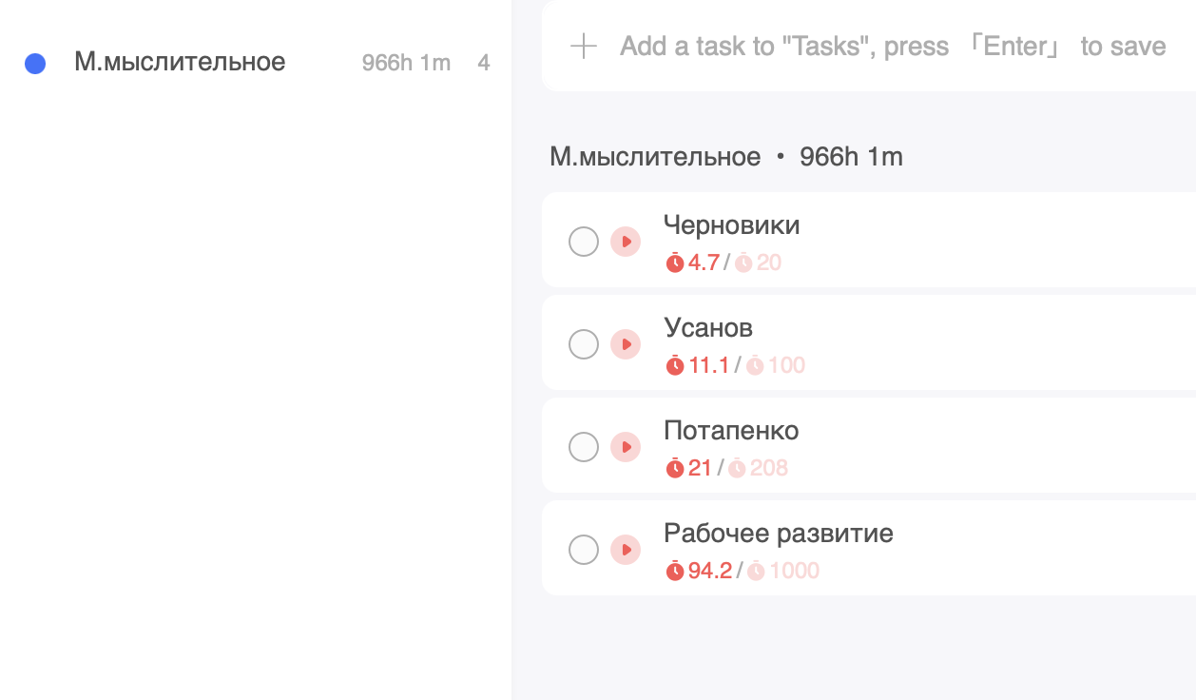Screen dimensions: 1196x700
Task: Start the timer for the Рабочее развитие task
Action: click(626, 550)
